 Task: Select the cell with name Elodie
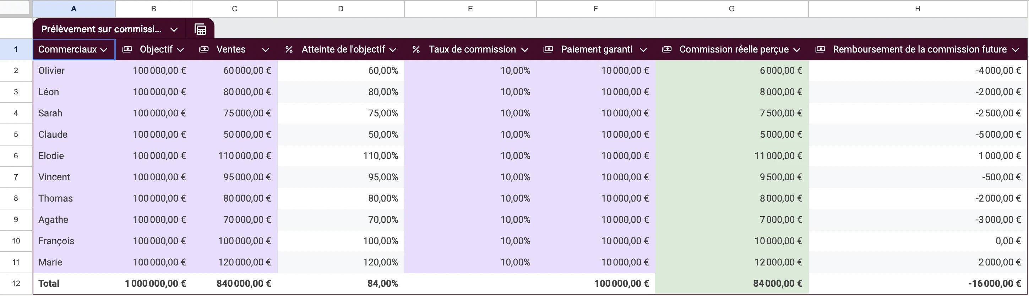(74, 156)
